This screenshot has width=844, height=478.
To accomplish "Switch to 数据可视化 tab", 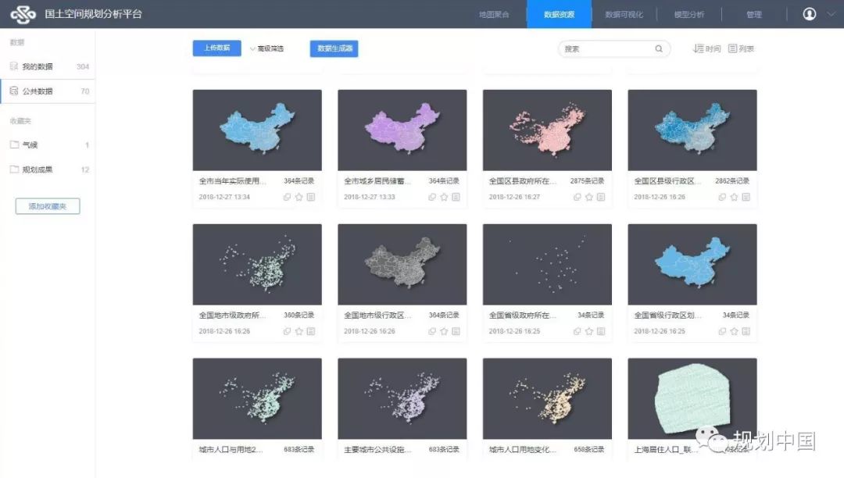I will click(624, 14).
